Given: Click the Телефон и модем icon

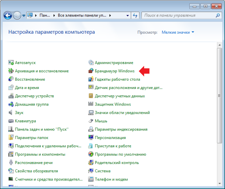Looking at the screenshot, I should pyautogui.click(x=91, y=180).
